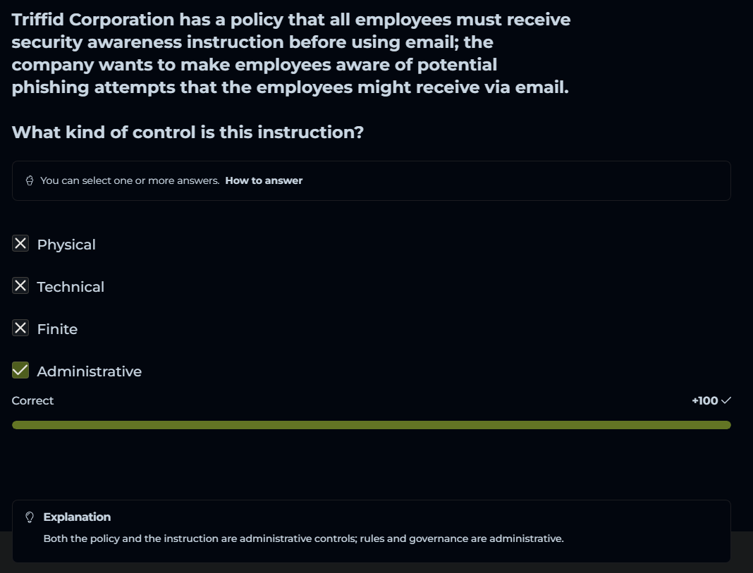Click the Correct result label

[x=32, y=400]
